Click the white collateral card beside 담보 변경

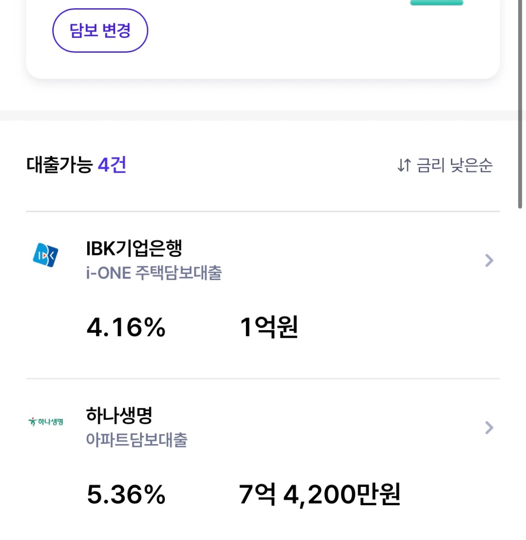point(263,39)
